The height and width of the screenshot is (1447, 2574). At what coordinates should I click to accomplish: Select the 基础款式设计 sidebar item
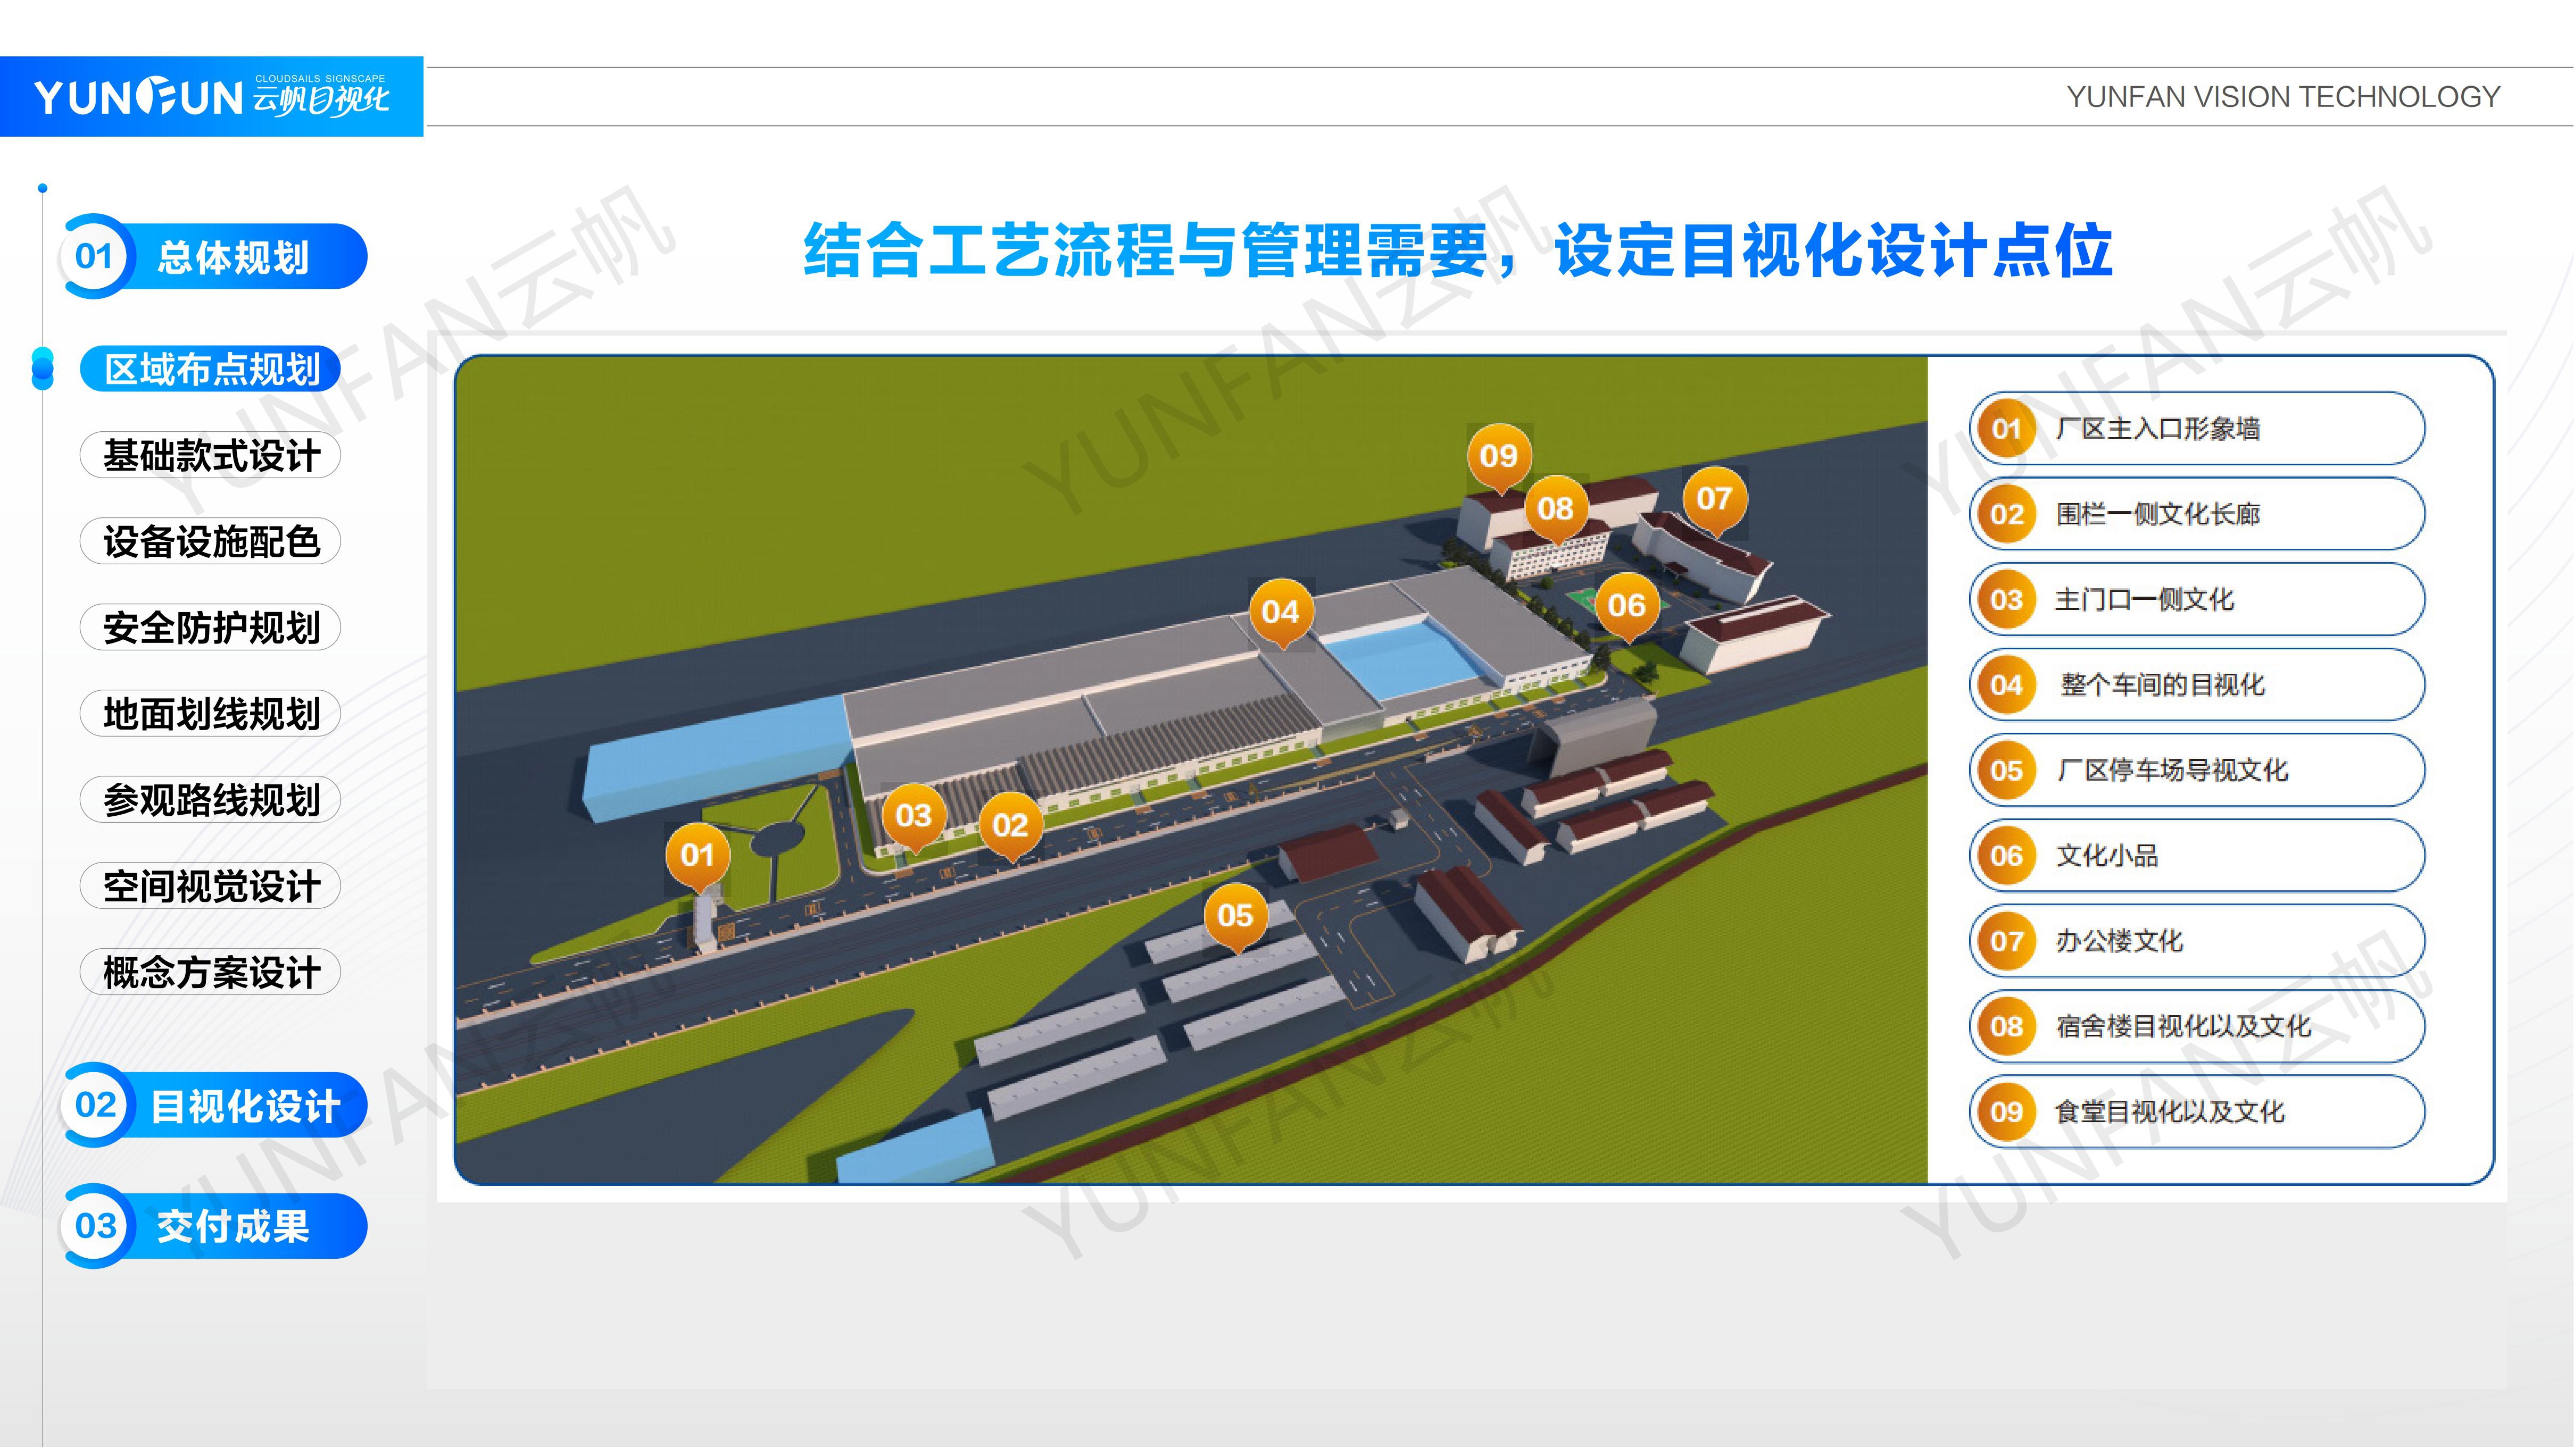coord(211,455)
